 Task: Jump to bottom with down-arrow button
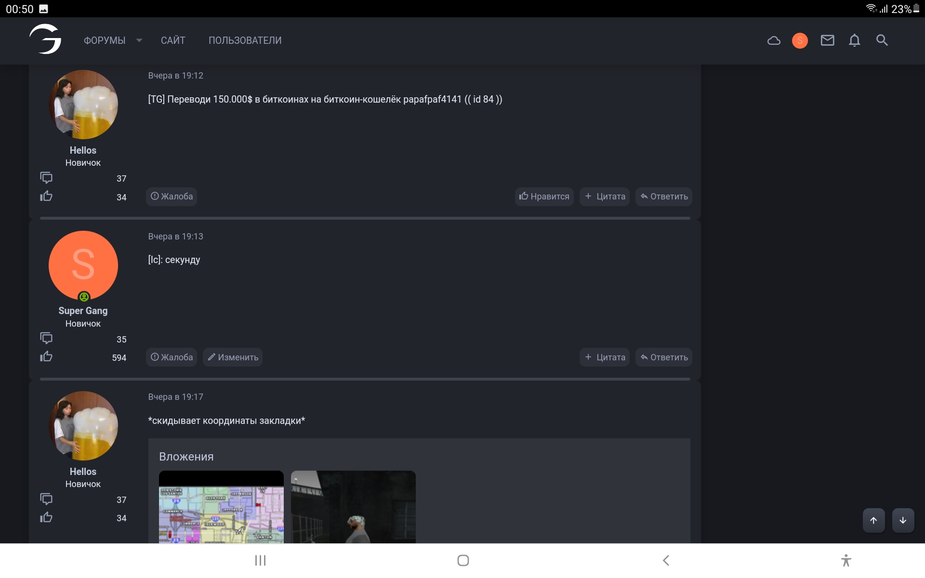902,520
